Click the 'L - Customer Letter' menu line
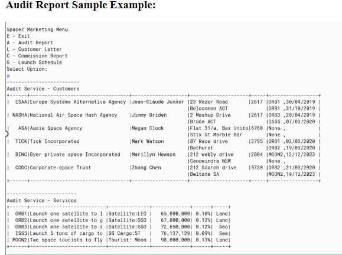This screenshot has height=255, width=342. tap(34, 49)
